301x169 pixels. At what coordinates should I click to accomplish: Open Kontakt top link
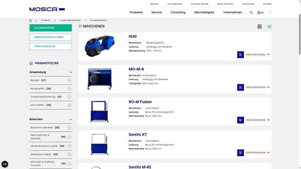tap(267, 4)
